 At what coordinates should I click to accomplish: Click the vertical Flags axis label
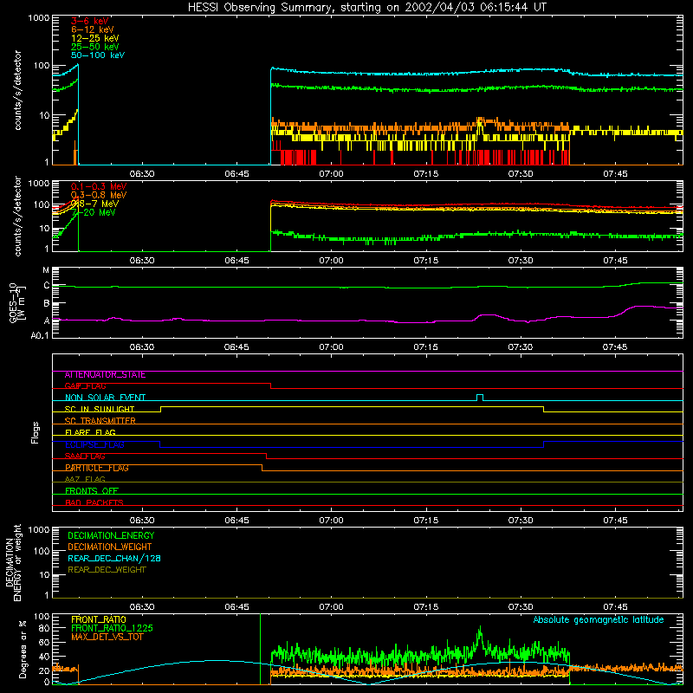(x=36, y=432)
